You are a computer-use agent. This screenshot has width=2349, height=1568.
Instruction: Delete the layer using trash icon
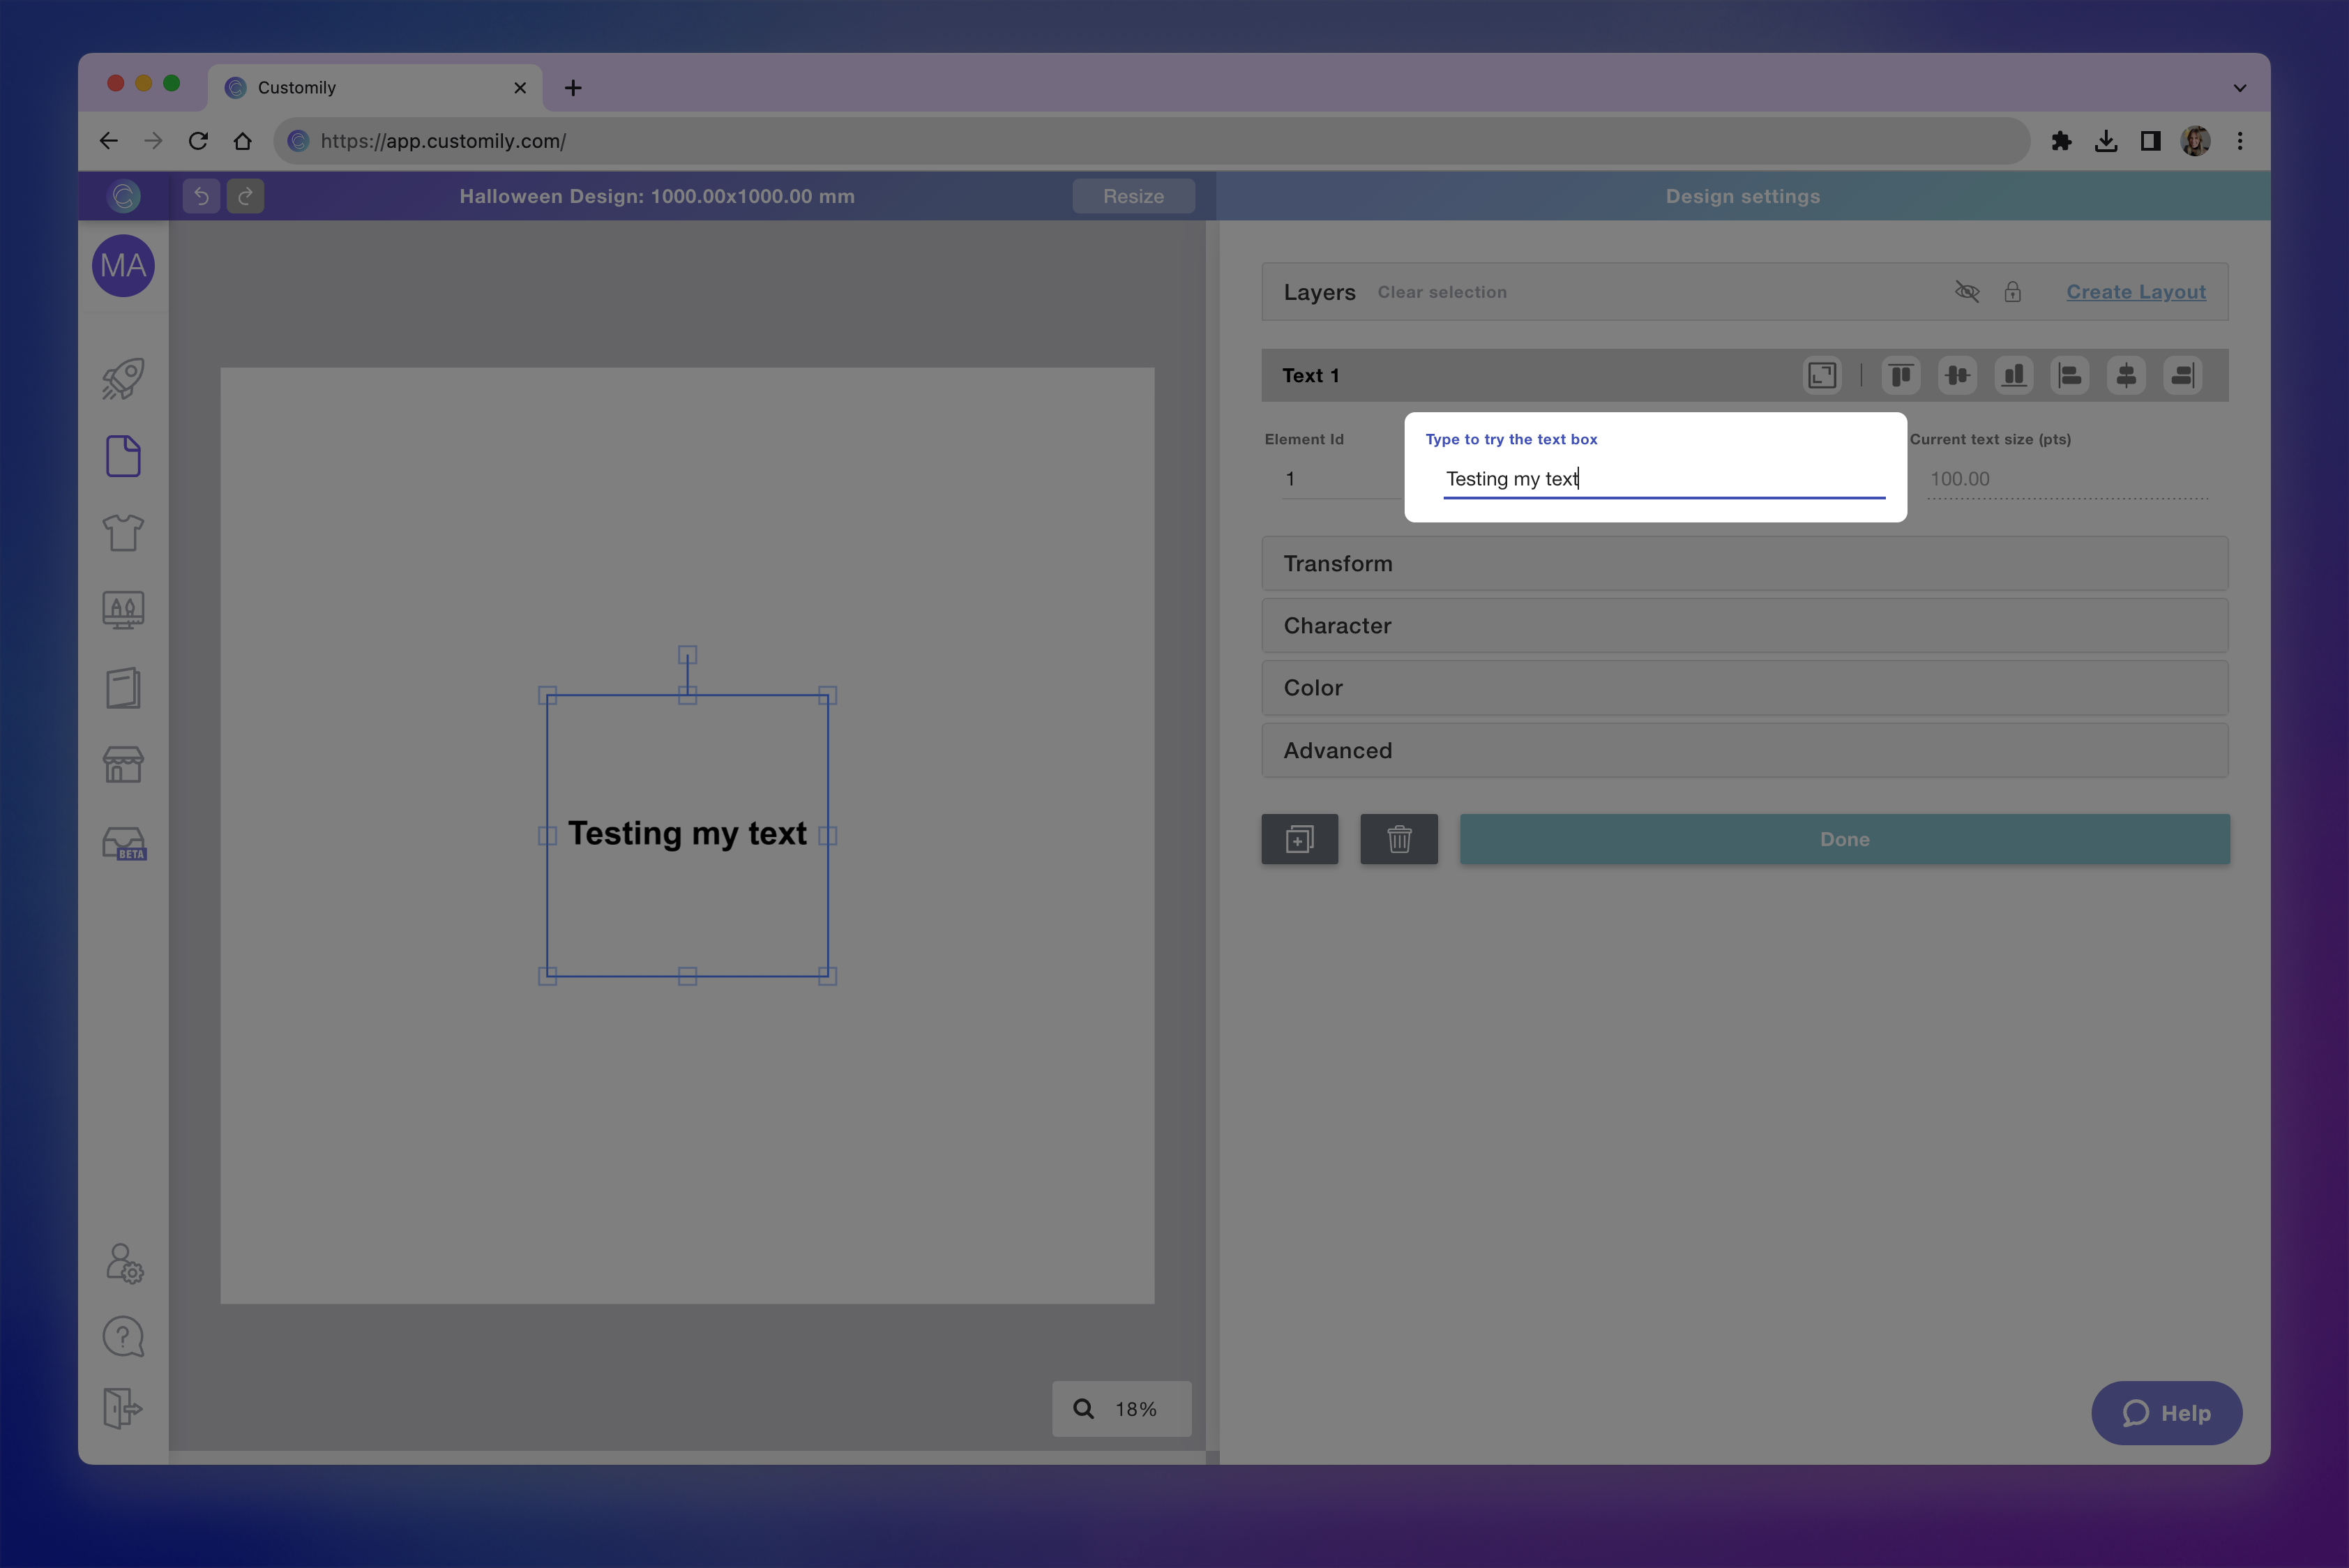1399,839
